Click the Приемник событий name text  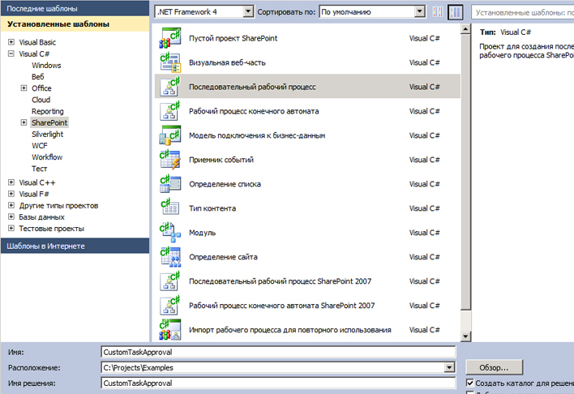(x=221, y=160)
